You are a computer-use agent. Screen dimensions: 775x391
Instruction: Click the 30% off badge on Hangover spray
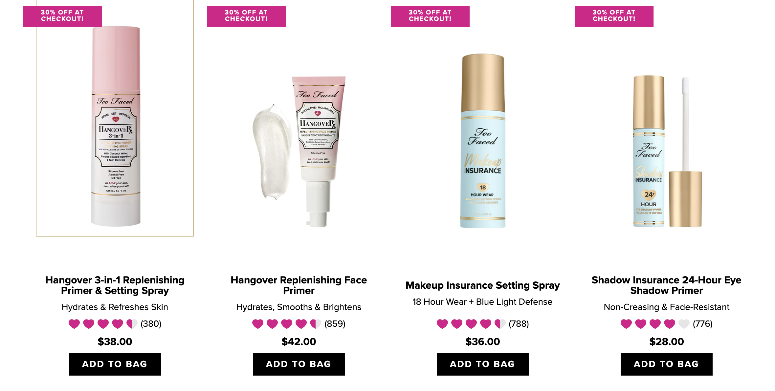[x=62, y=16]
